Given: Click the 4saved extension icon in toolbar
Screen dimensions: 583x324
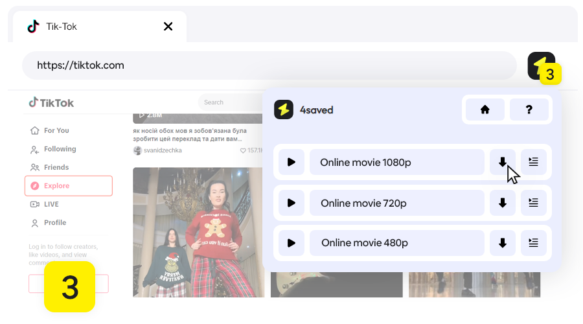Looking at the screenshot, I should tap(541, 65).
